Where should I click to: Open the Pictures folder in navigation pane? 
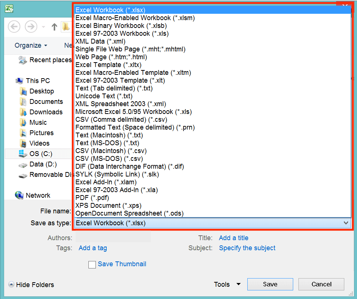[x=37, y=133]
